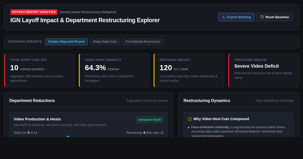Screen dimensions: 303x159
Task: Choose the Full Editorial Restructure preset
Action: coord(143,42)
